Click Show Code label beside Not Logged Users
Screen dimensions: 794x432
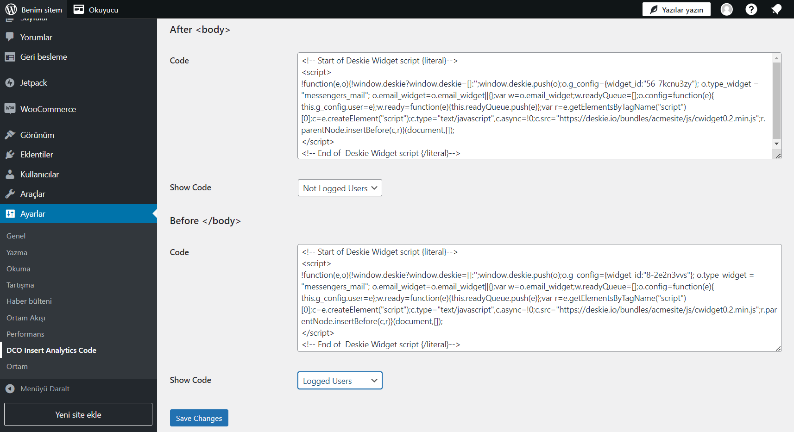point(190,188)
